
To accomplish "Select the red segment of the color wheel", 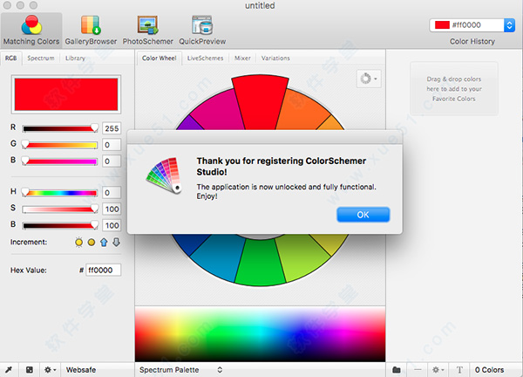I will click(260, 102).
